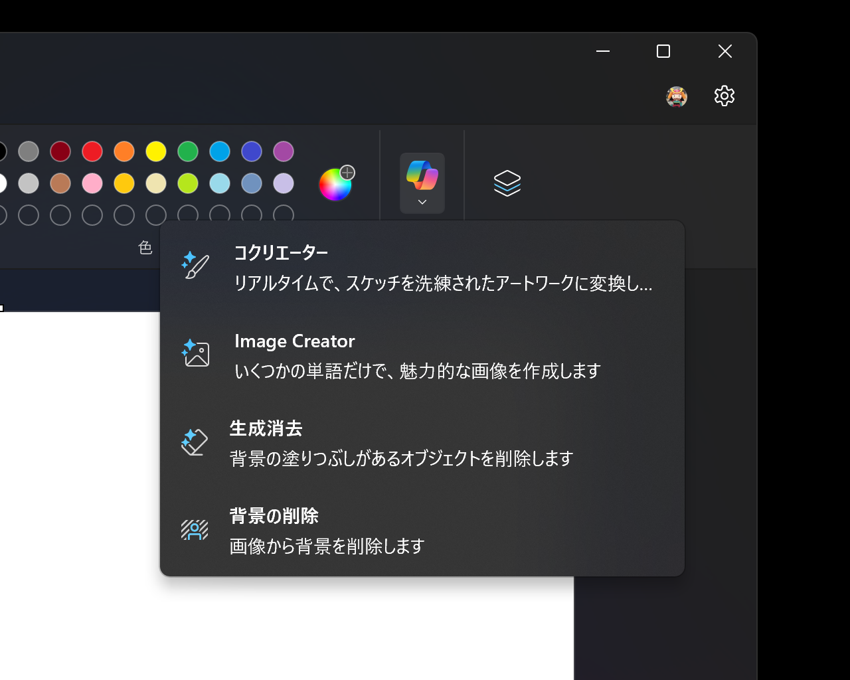Select the purple color swatch

284,151
